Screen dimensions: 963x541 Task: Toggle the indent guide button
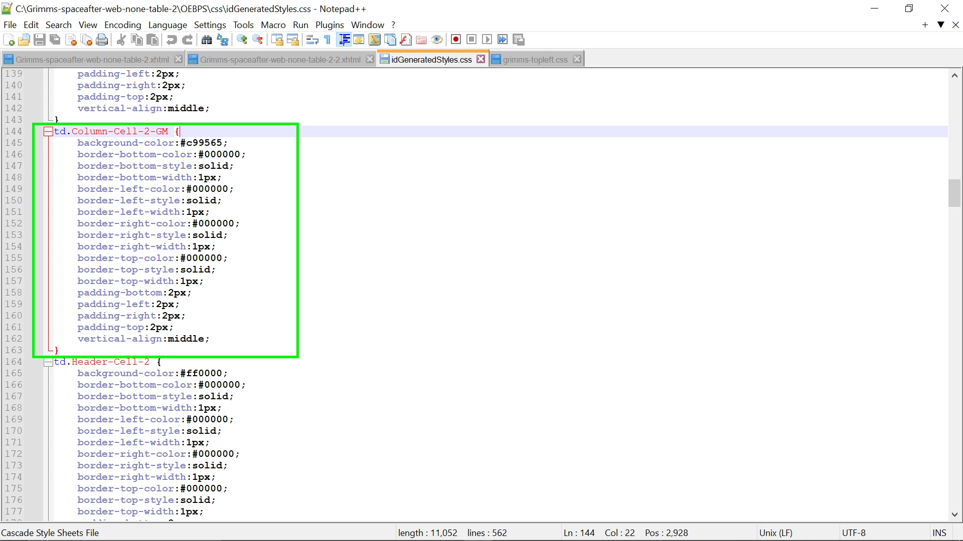[344, 40]
